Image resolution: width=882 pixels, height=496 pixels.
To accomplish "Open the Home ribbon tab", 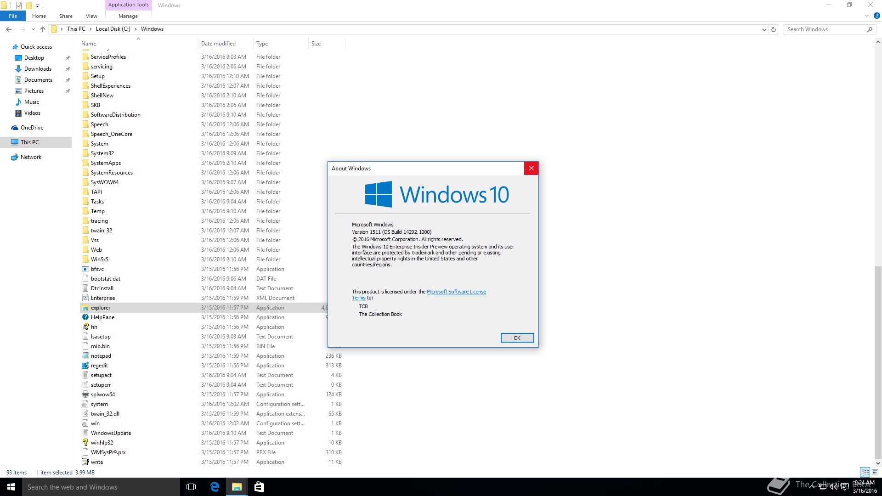I will [39, 16].
